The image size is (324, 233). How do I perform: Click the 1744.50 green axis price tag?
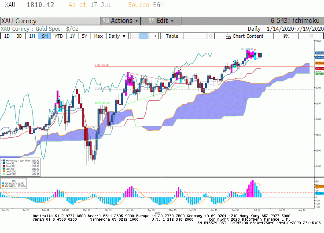coord(320,74)
